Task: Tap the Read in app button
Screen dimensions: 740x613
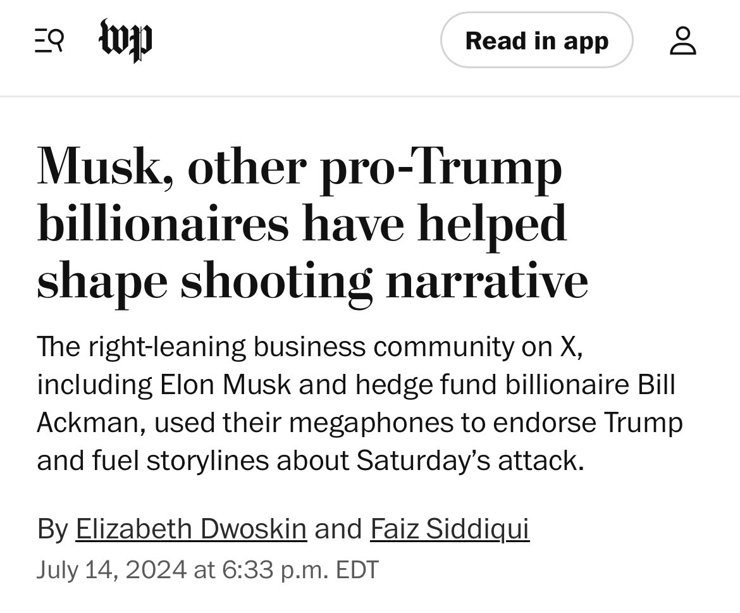Action: click(536, 41)
